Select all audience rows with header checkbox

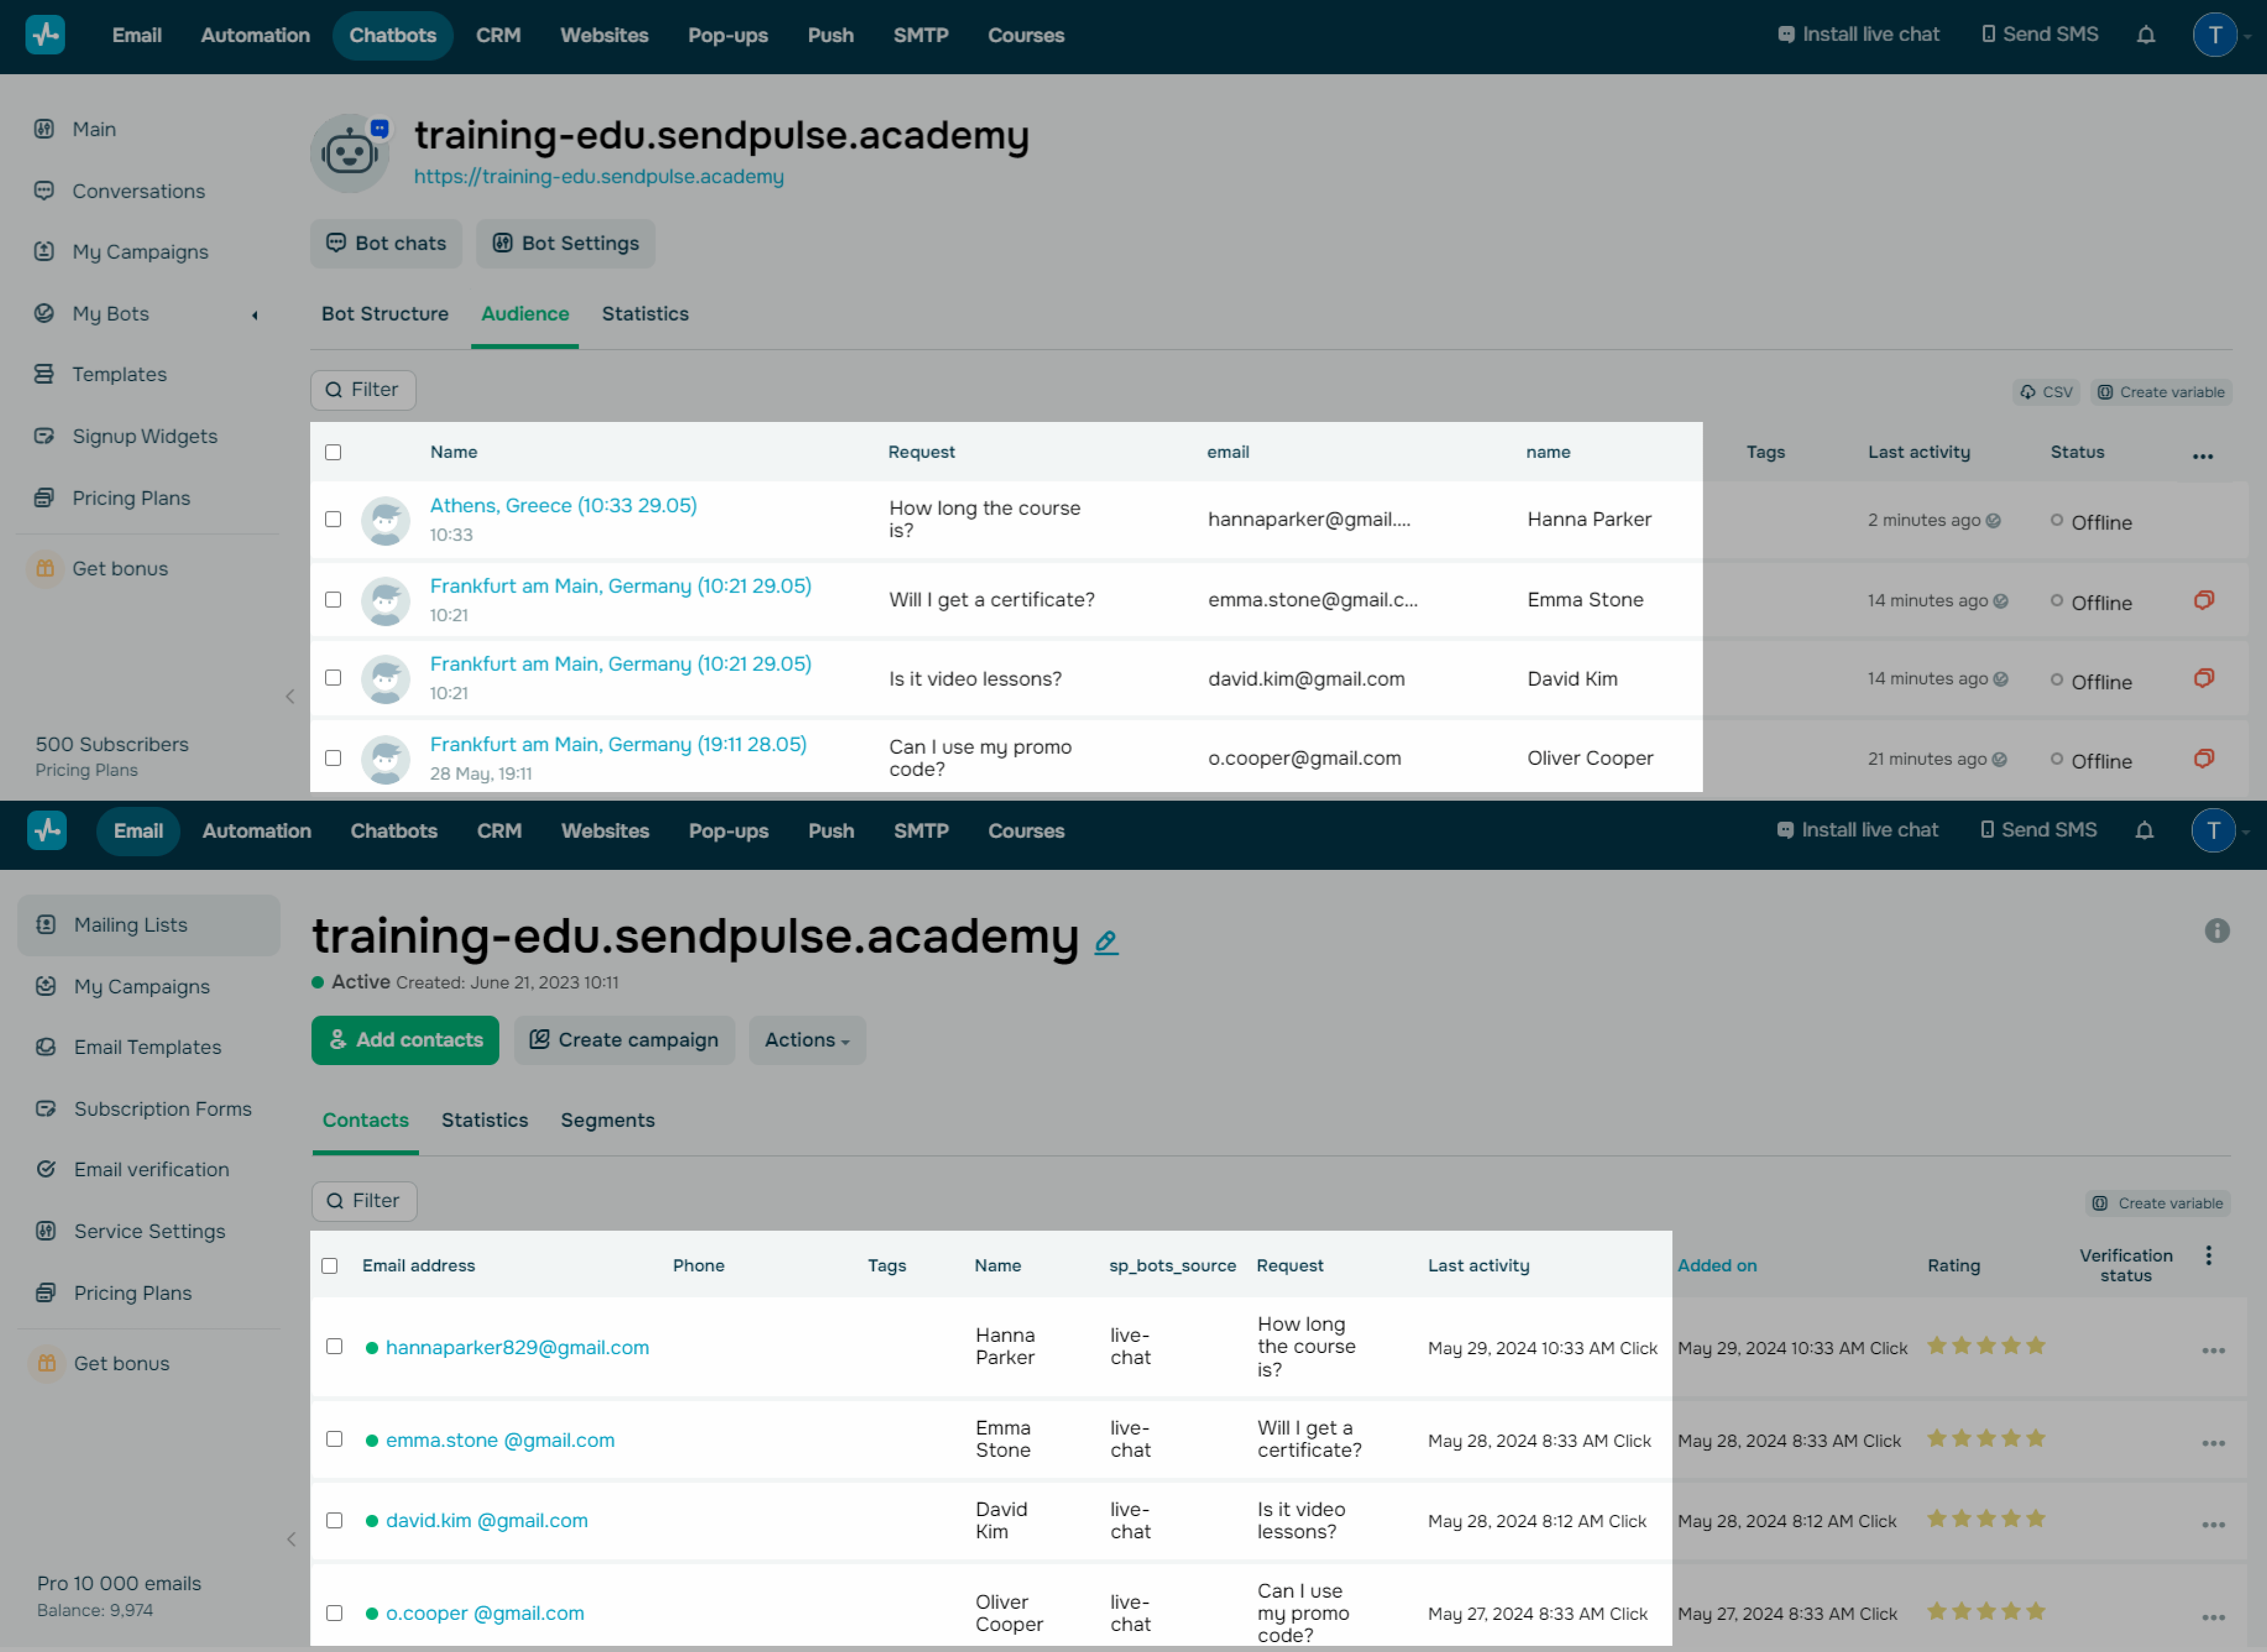333,452
